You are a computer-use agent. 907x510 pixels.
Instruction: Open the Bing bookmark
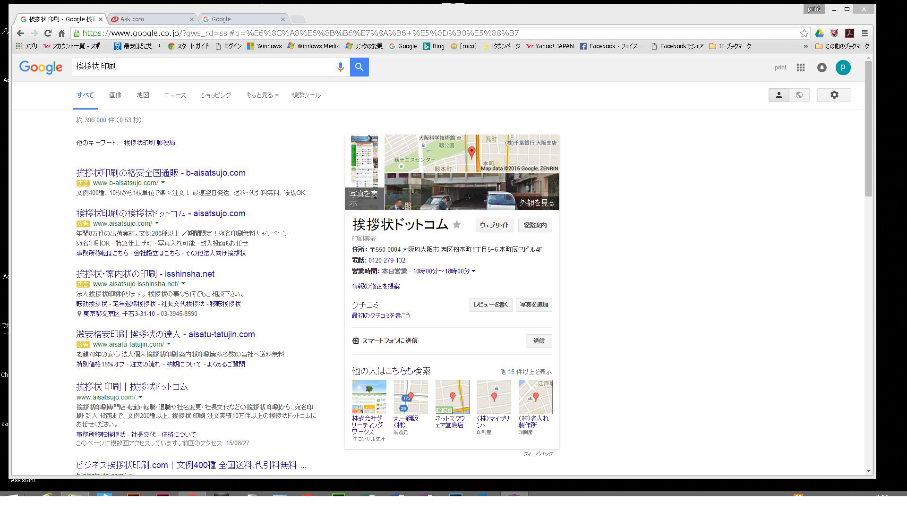[434, 46]
